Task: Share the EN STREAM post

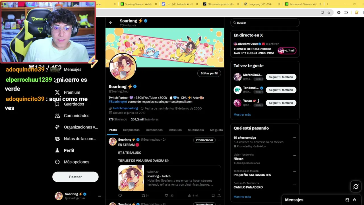Action: click(x=219, y=196)
